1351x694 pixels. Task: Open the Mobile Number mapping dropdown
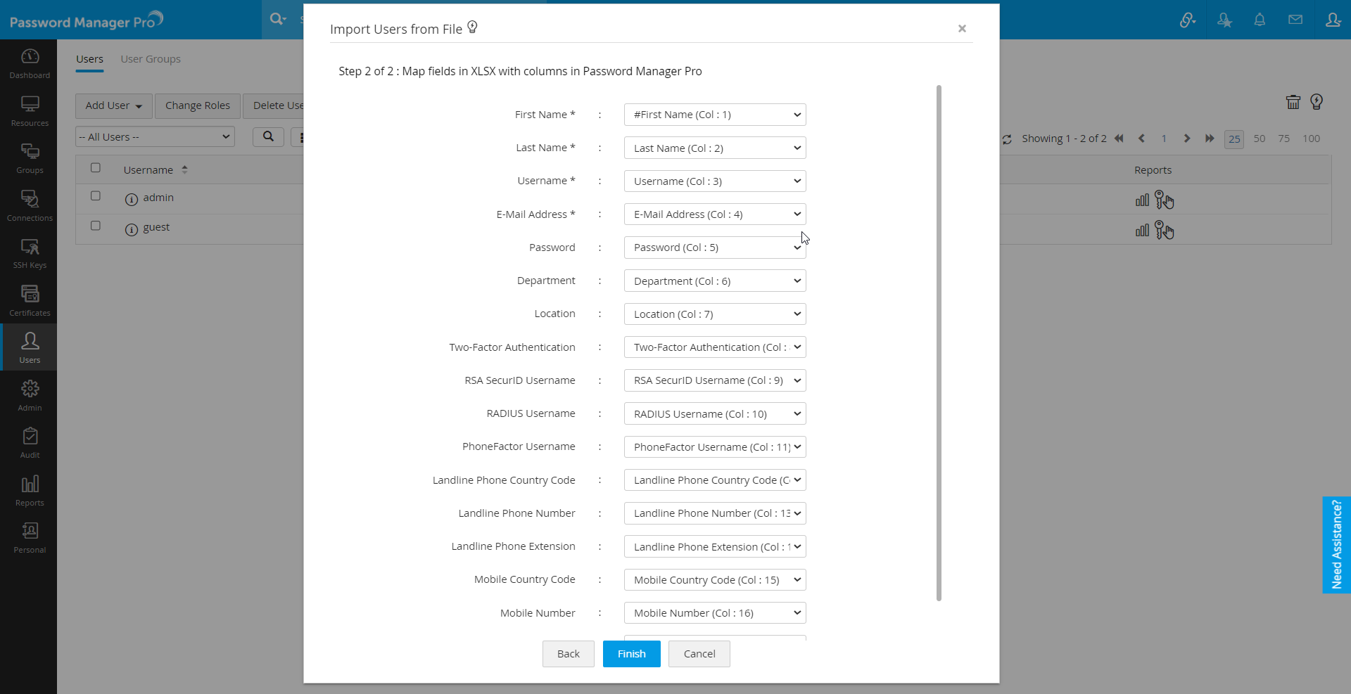click(715, 613)
